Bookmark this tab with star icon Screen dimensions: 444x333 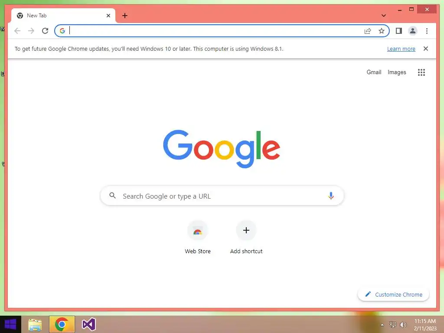382,31
